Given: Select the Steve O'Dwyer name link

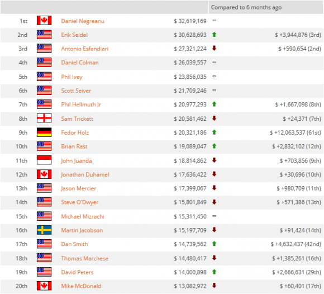Looking at the screenshot, I should [79, 202].
